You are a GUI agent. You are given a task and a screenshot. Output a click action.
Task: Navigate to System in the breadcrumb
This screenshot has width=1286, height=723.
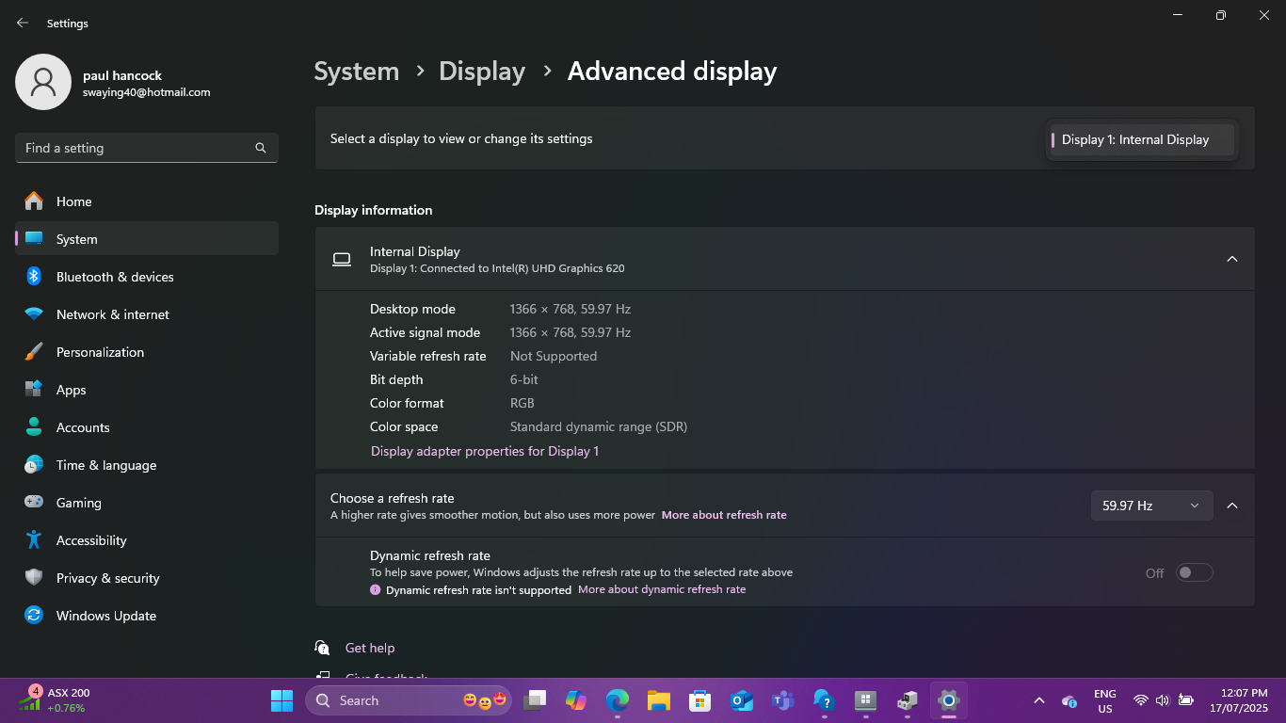tap(357, 72)
